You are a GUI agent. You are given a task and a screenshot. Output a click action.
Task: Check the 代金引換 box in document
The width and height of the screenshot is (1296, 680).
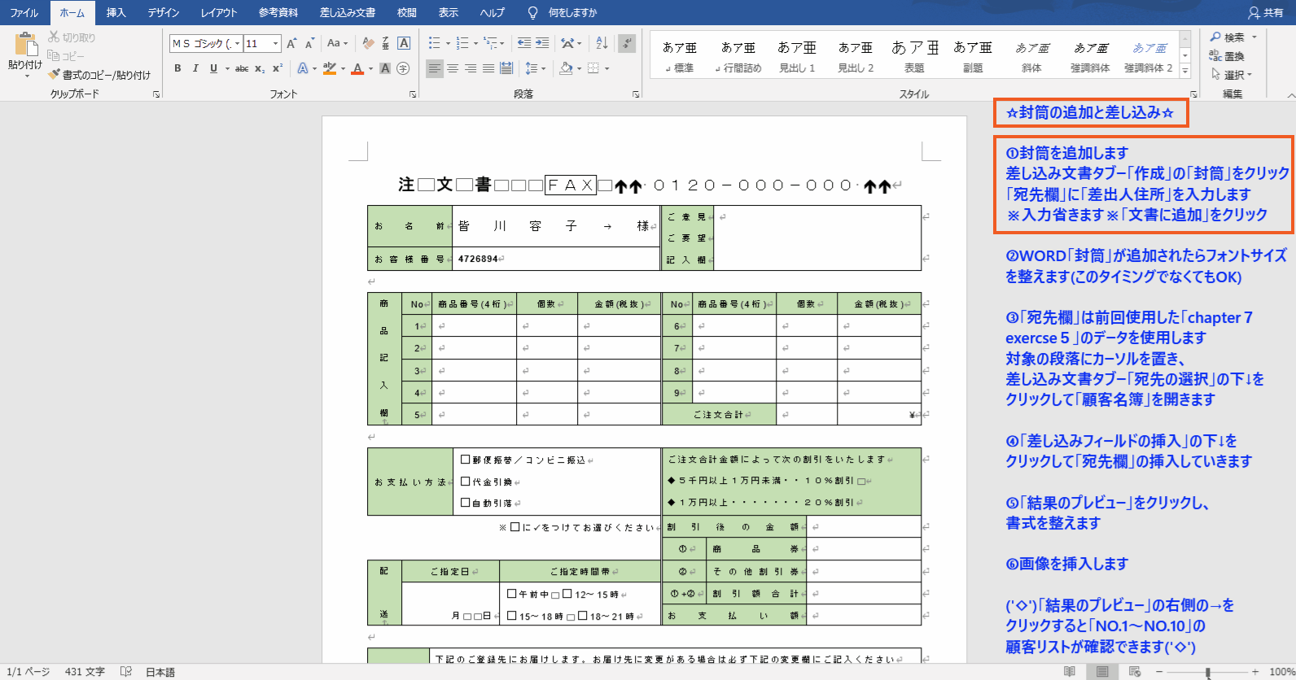point(466,482)
